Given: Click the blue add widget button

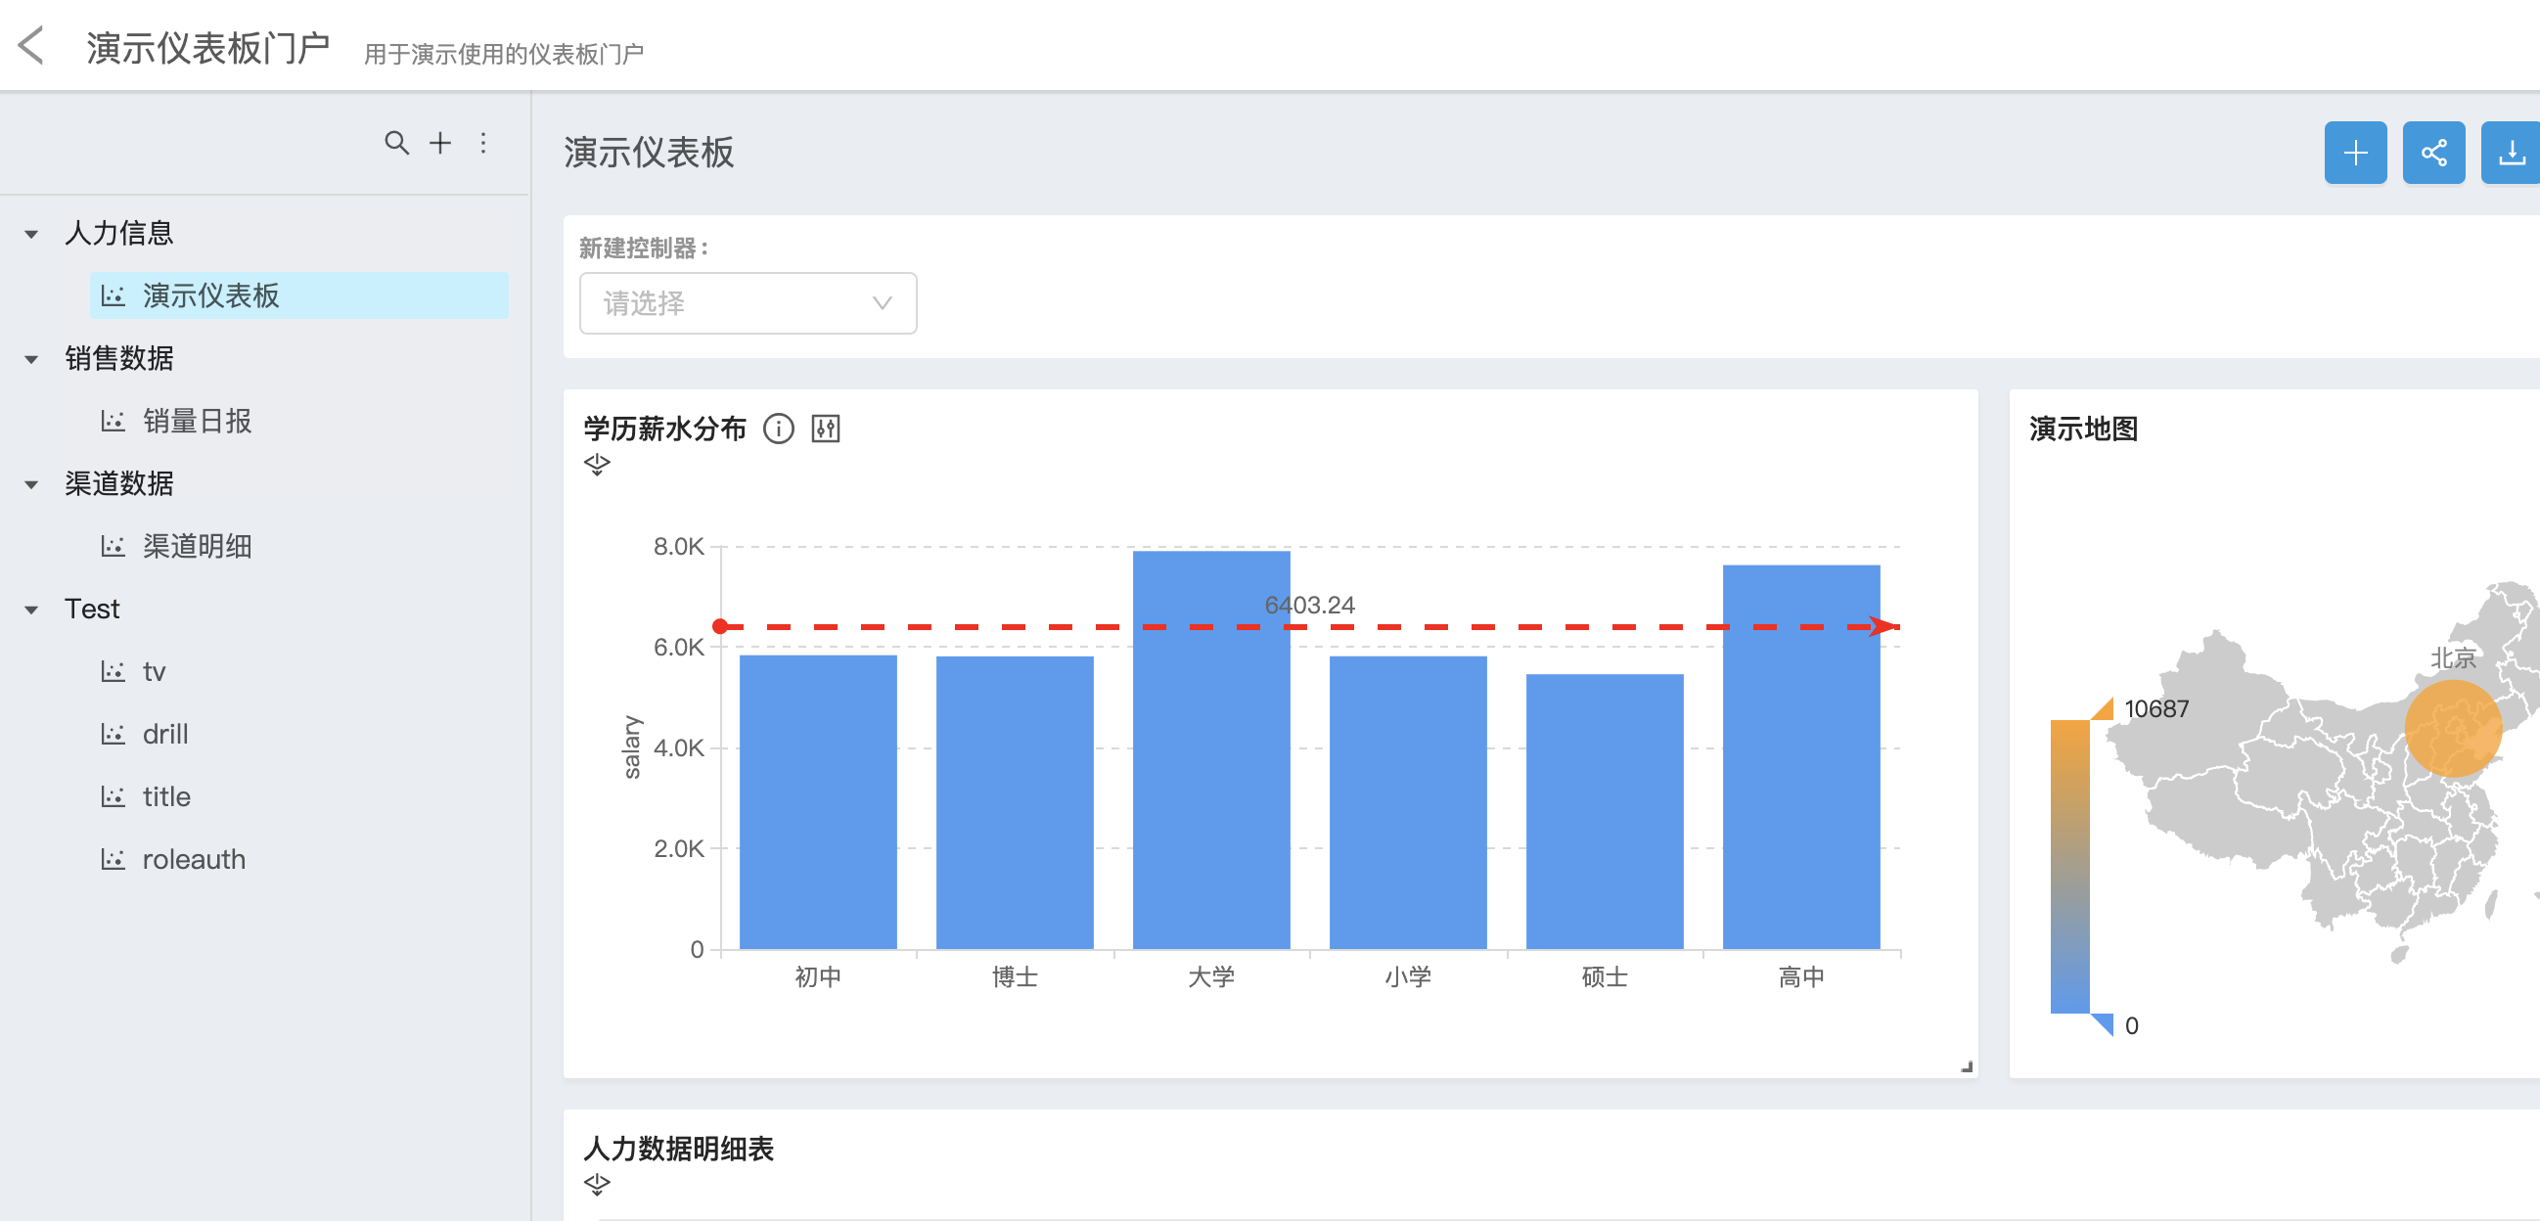Looking at the screenshot, I should [2355, 153].
